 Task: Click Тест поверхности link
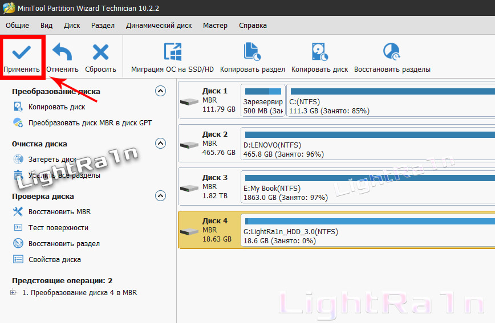tap(58, 227)
